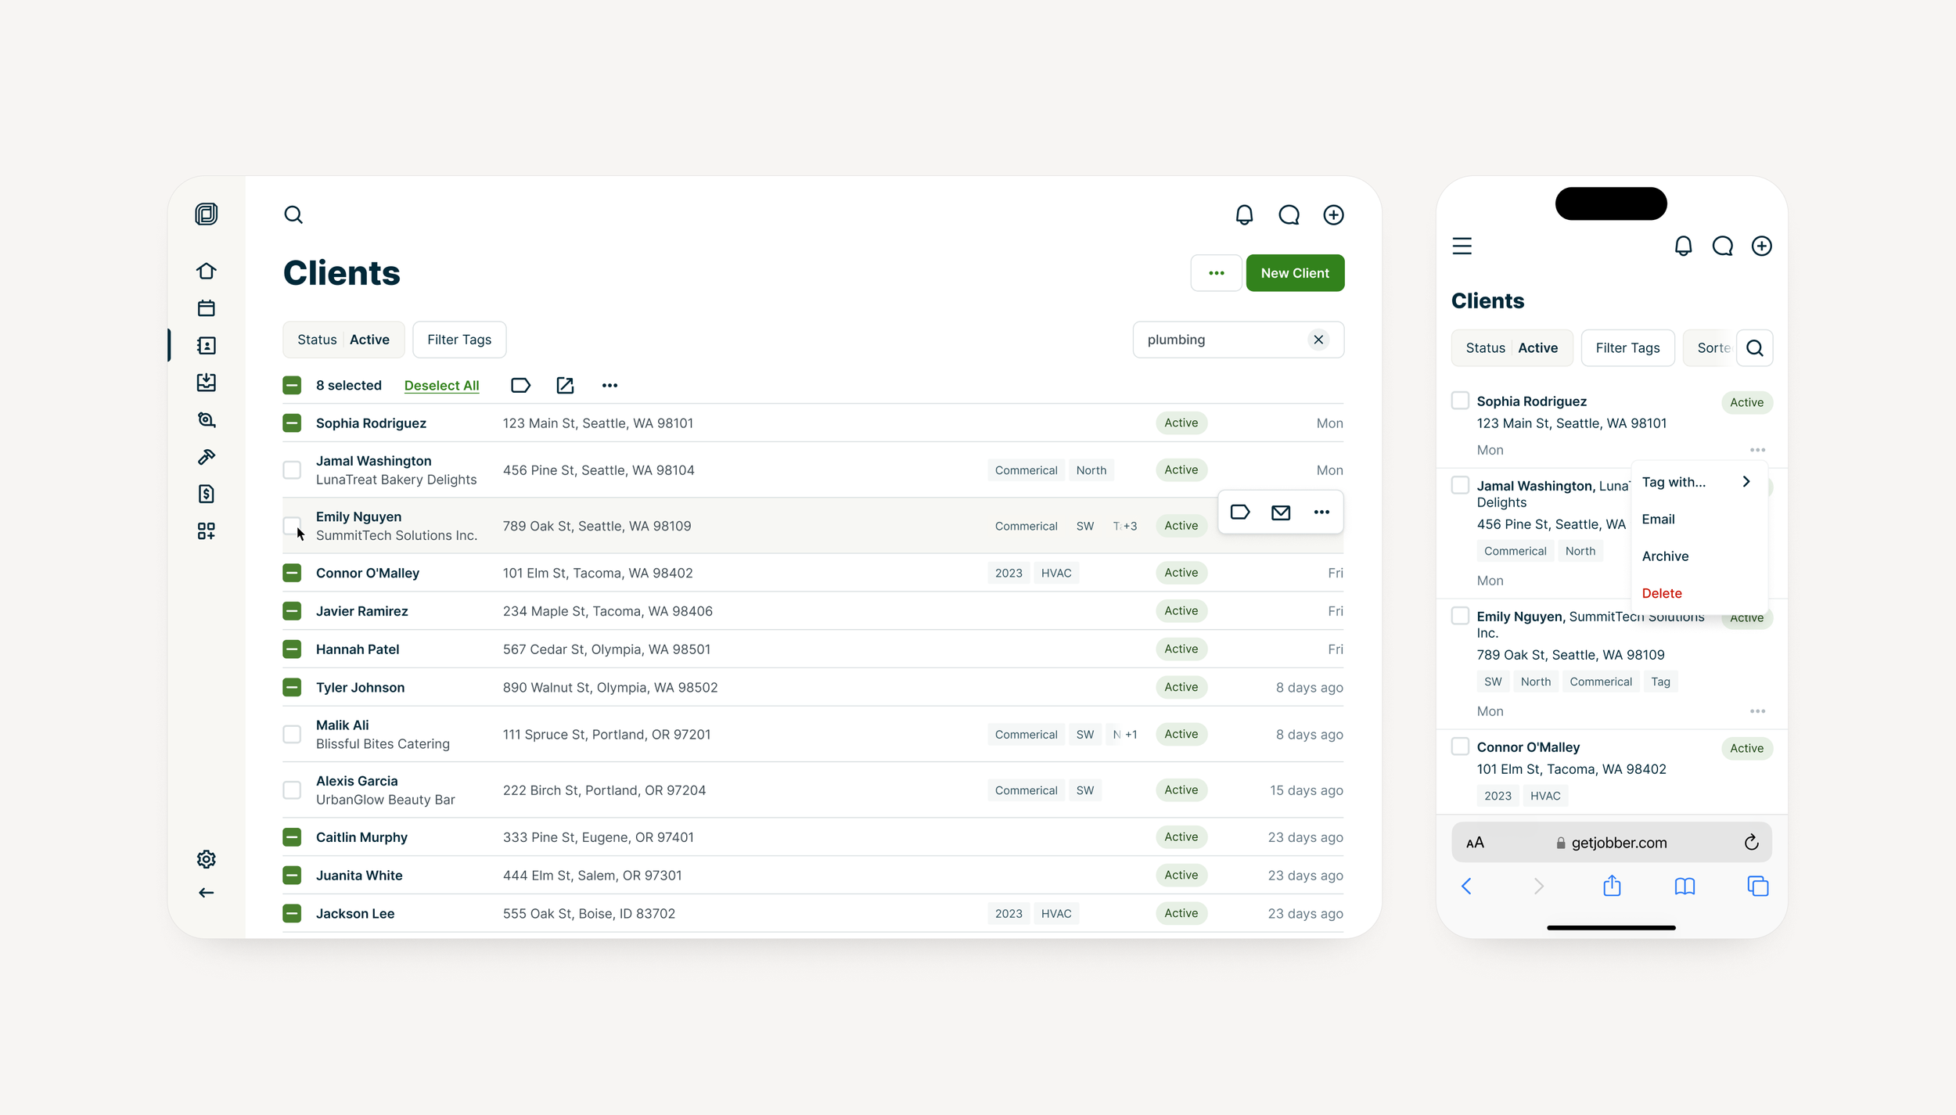
Task: Open chat bubble in mobile view
Action: tap(1722, 246)
